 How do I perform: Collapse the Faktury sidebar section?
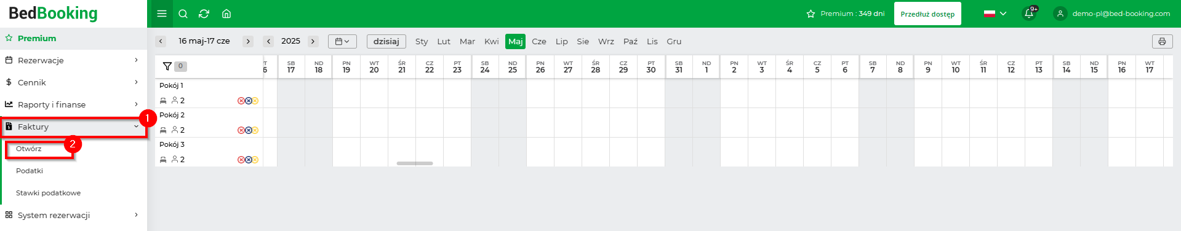coord(73,127)
